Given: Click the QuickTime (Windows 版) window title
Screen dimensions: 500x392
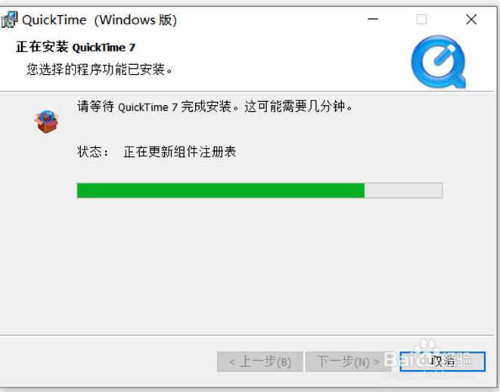Looking at the screenshot, I should (100, 20).
